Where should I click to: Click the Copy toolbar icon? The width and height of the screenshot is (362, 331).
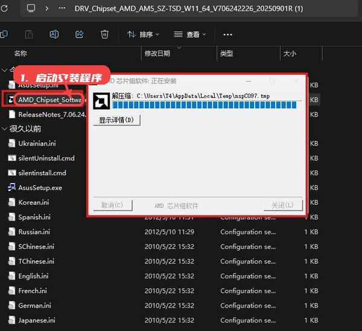4,34
